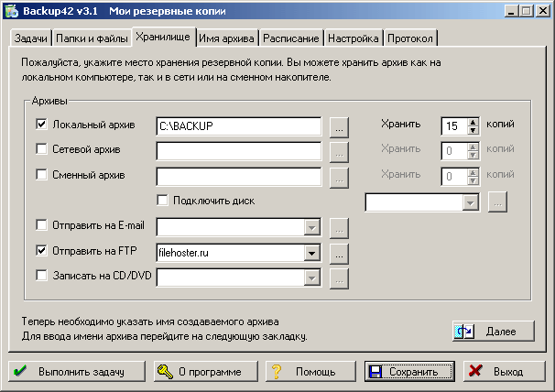Switch to the Расписание tab
Image resolution: width=555 pixels, height=392 pixels.
294,39
